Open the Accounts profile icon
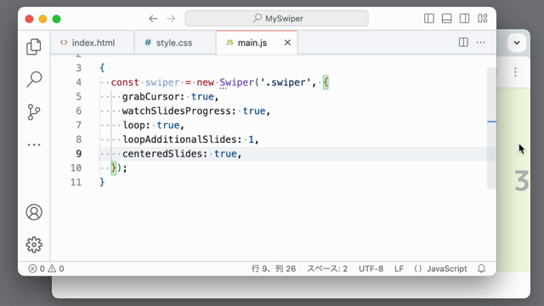The width and height of the screenshot is (544, 306). tap(34, 212)
